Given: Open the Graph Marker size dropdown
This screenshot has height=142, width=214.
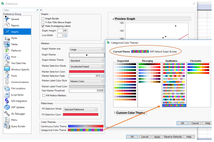Looking at the screenshot, I should click(87, 49).
